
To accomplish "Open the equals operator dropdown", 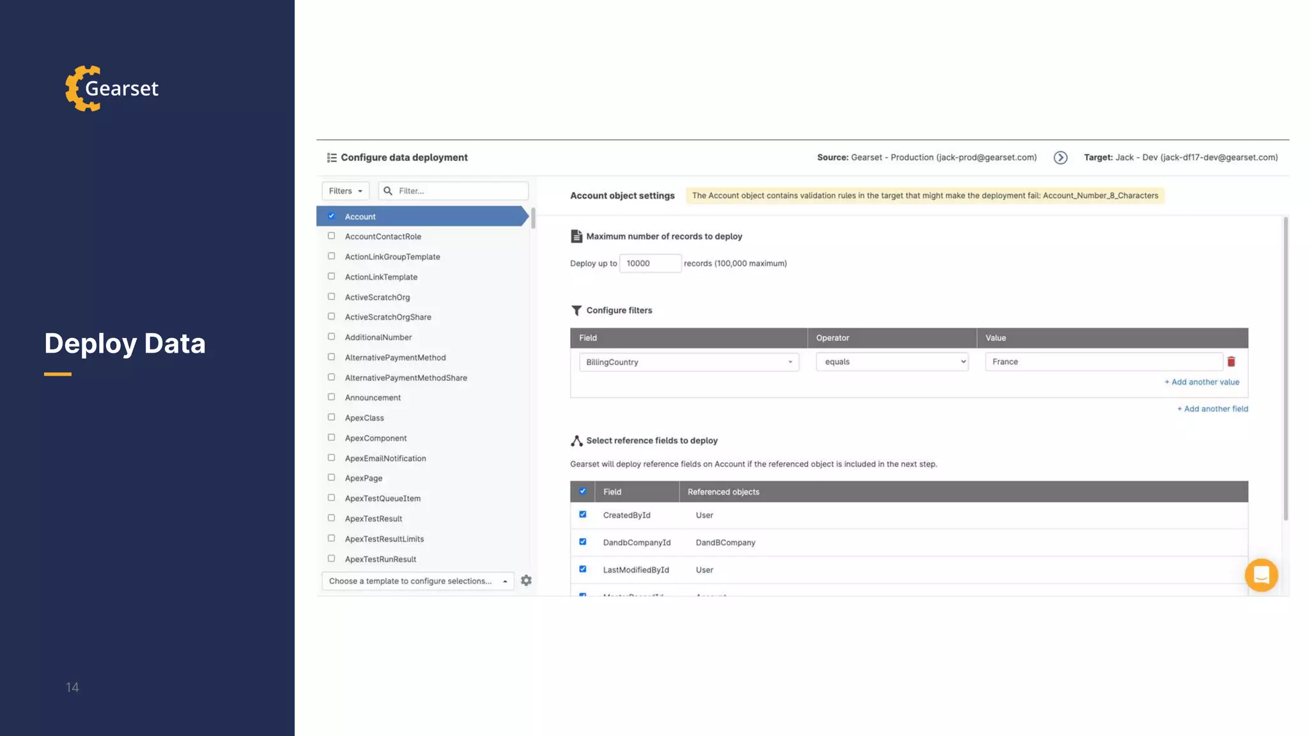I will click(x=892, y=362).
